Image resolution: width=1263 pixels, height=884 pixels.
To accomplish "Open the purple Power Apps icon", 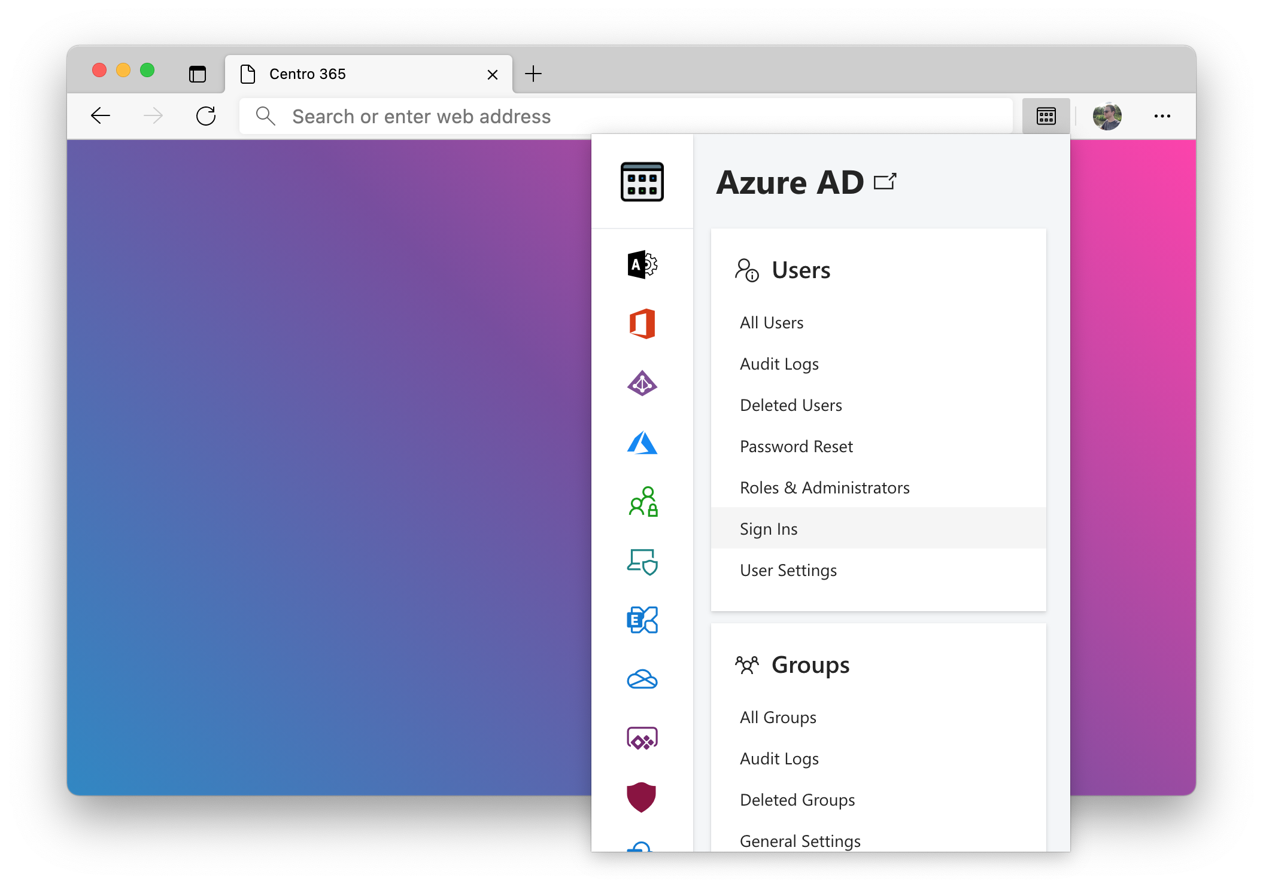I will point(642,739).
